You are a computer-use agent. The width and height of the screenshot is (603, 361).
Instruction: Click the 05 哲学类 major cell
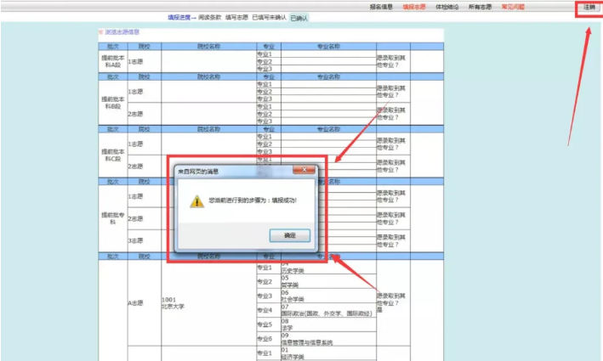tap(328, 281)
